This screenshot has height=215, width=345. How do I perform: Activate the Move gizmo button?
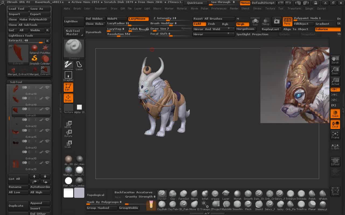point(68,125)
